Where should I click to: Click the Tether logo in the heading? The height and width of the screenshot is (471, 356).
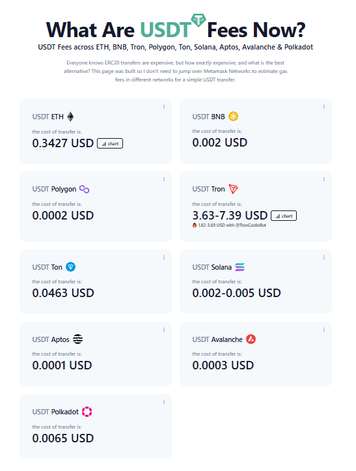point(199,20)
